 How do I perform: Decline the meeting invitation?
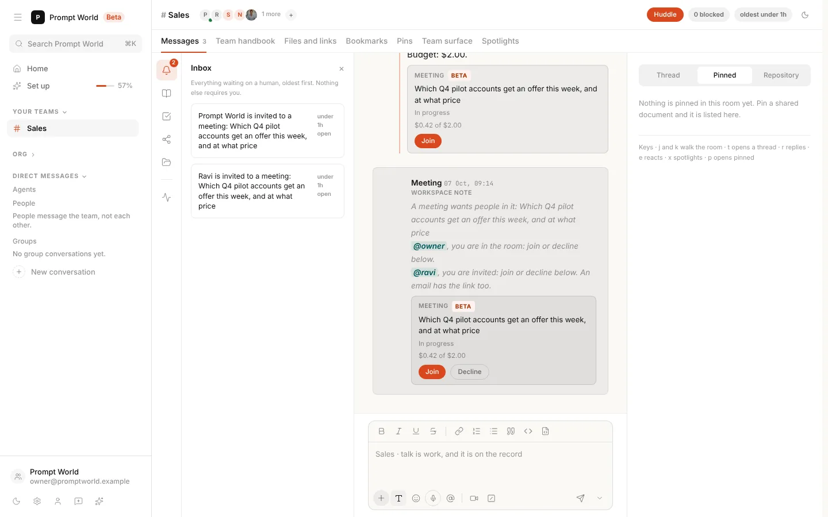point(470,372)
